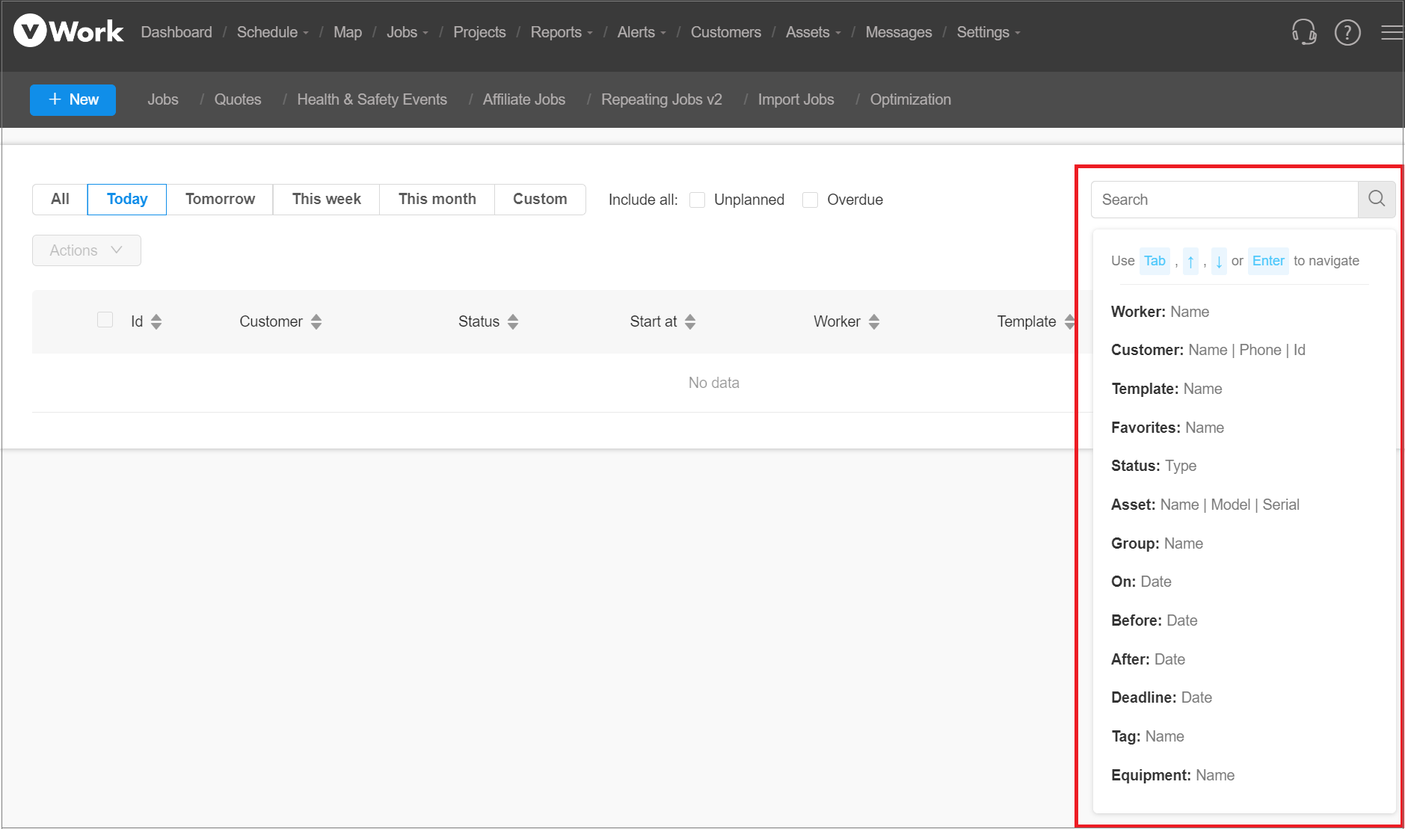1405x829 pixels.
Task: Sort by Start at column arrows
Action: pyautogui.click(x=690, y=321)
